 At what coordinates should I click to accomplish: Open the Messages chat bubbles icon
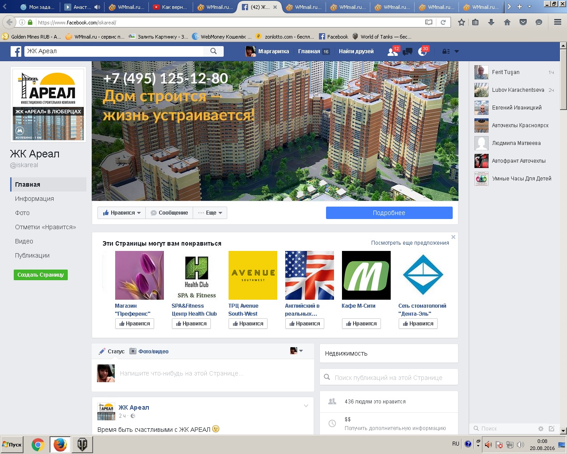(x=408, y=51)
